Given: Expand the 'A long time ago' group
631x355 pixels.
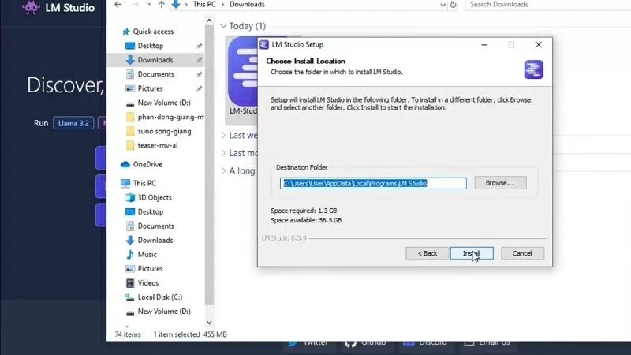Looking at the screenshot, I should coord(223,171).
